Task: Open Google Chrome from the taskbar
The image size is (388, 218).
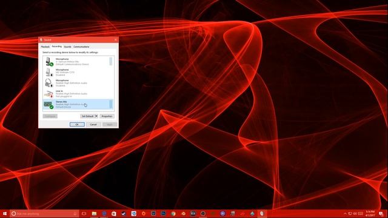Action: pyautogui.click(x=173, y=214)
